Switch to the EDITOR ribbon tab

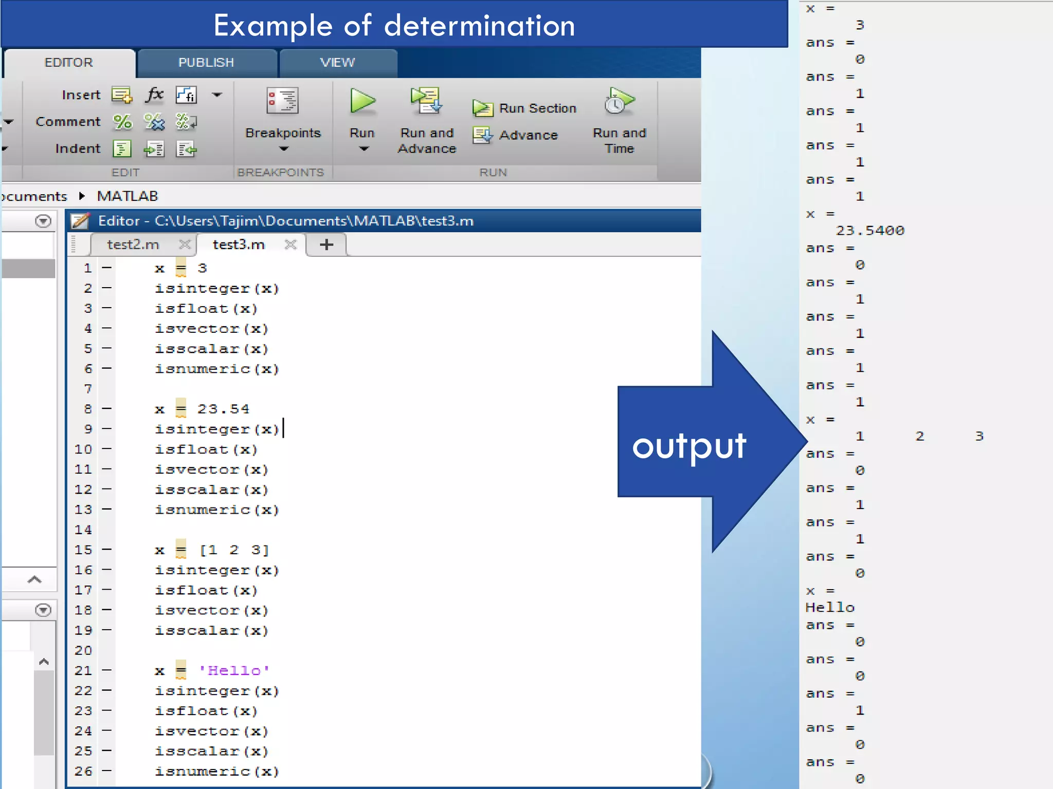click(x=69, y=63)
